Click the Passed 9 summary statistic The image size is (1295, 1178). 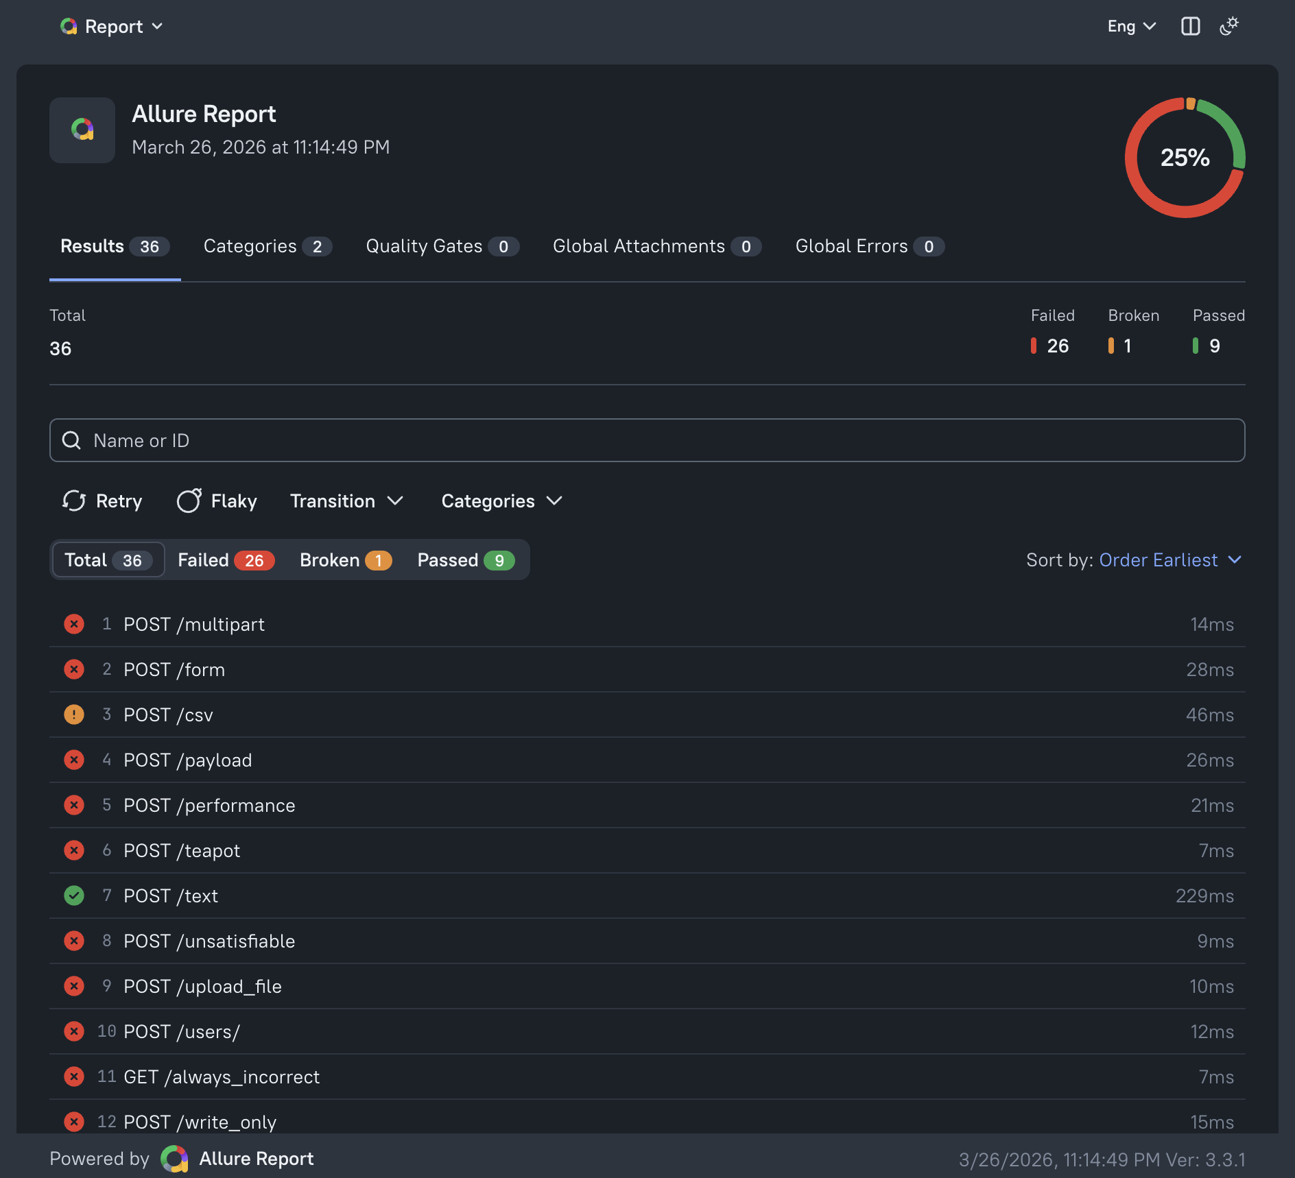(1218, 331)
